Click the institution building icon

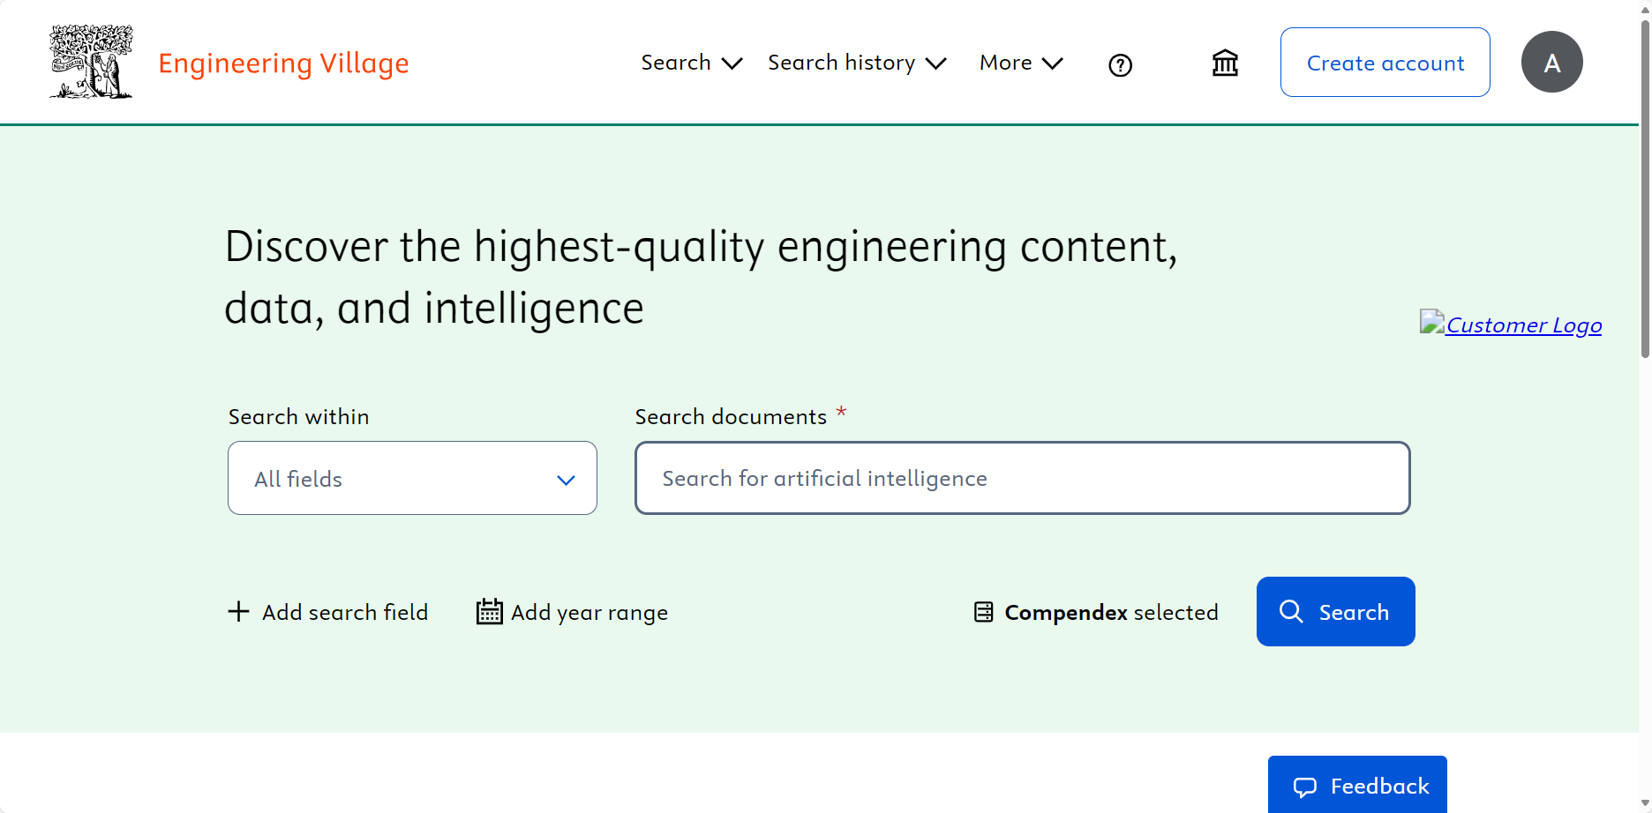click(1225, 63)
